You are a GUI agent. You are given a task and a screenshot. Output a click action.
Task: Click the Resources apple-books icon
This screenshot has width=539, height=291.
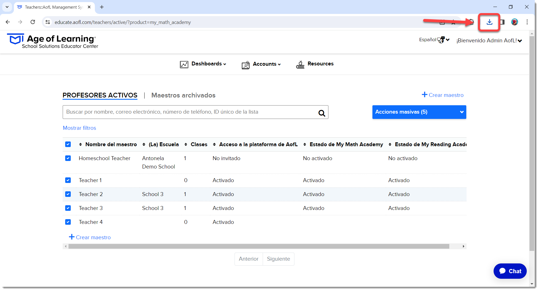300,64
